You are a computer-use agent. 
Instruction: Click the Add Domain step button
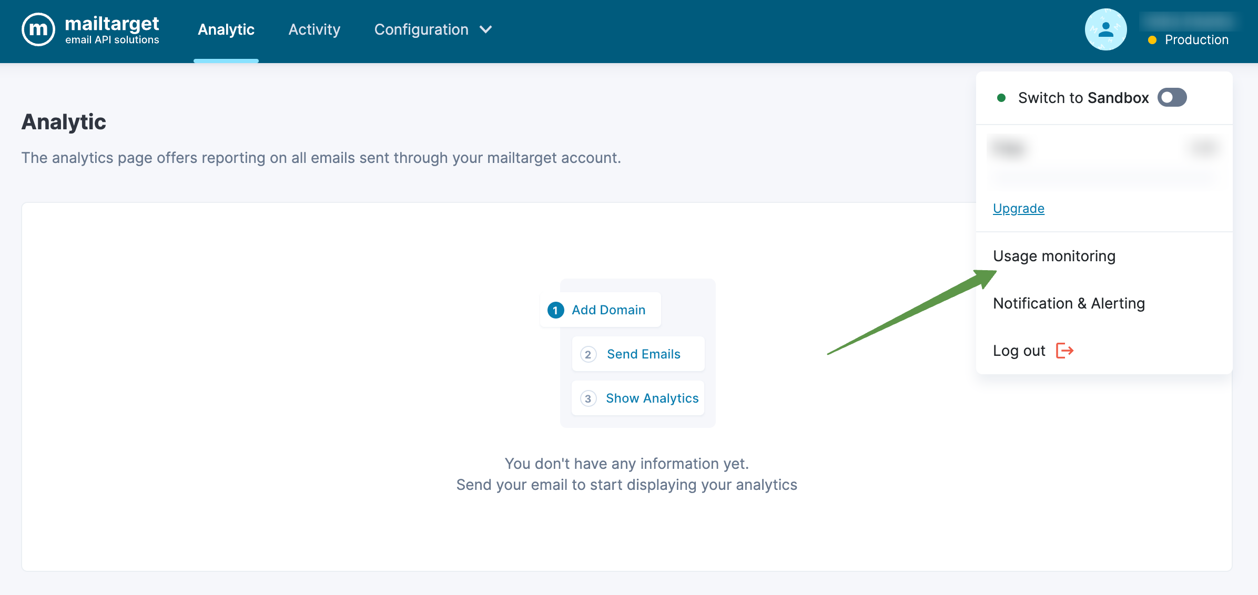click(608, 310)
